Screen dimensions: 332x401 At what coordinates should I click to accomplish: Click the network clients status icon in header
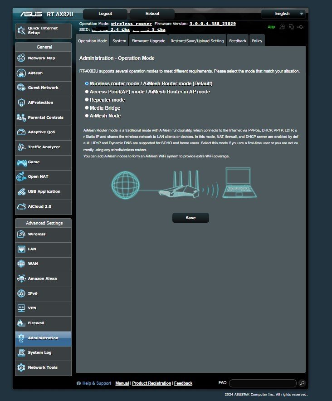click(x=291, y=27)
